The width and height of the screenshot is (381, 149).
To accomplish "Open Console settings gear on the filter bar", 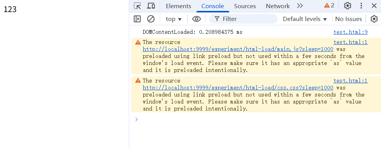I will tap(374, 19).
